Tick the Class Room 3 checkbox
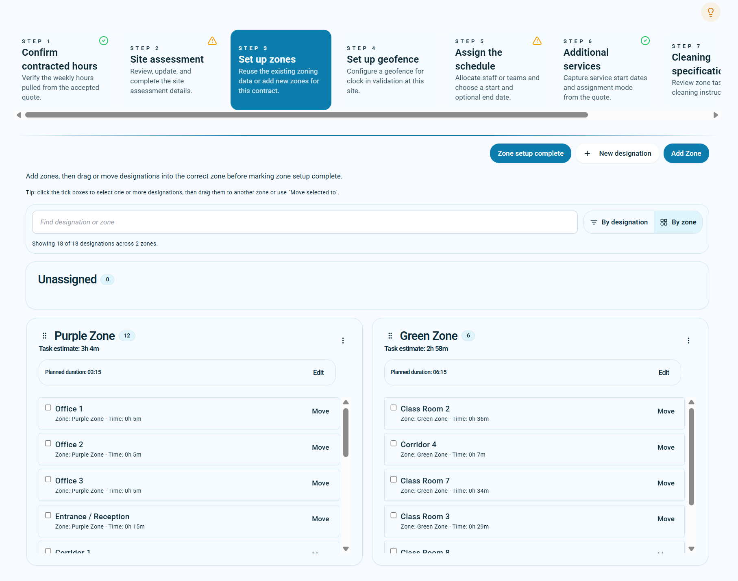This screenshot has width=738, height=581. (394, 515)
